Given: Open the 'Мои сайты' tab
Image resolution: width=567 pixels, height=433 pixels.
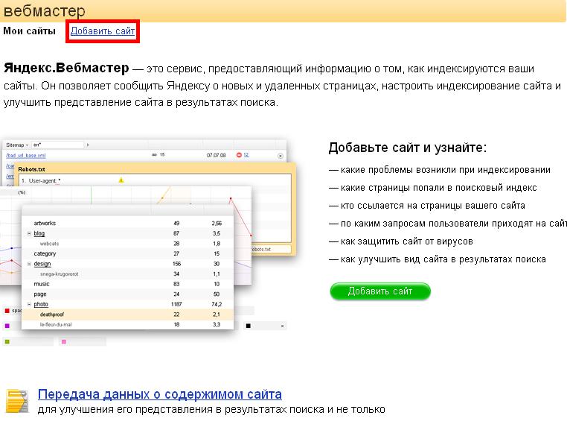Looking at the screenshot, I should pyautogui.click(x=29, y=31).
